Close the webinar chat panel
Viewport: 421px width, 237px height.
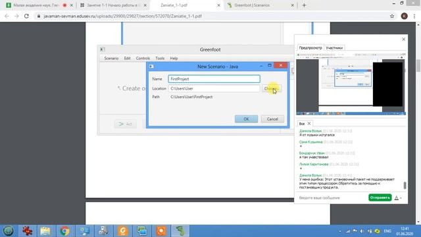[x=403, y=39]
